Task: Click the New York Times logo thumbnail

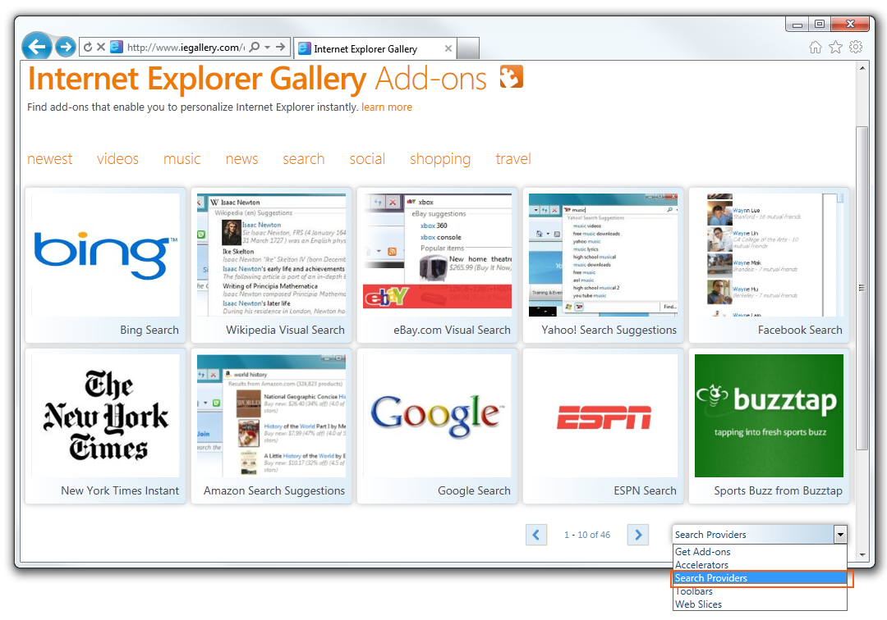Action: coord(106,416)
